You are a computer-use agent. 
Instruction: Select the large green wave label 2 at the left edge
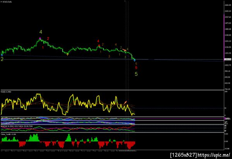[2, 59]
